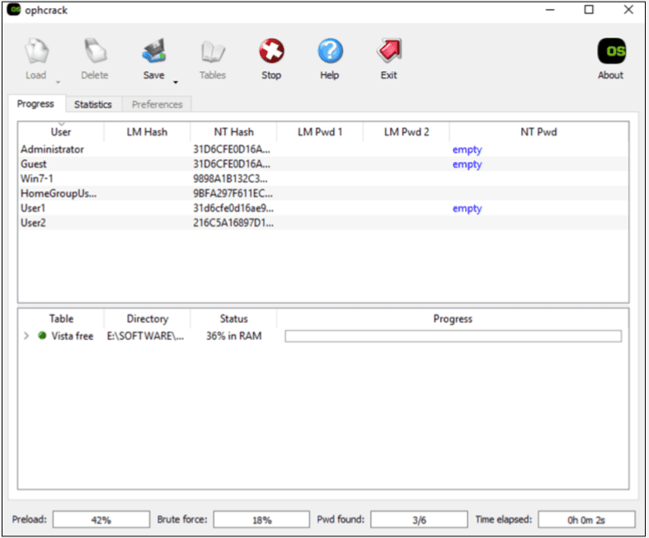The height and width of the screenshot is (538, 649).
Task: Open the Load dropdown arrow
Action: tap(58, 82)
